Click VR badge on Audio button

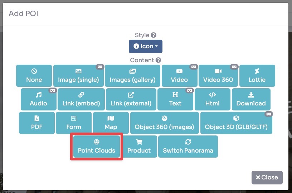coord(53,90)
